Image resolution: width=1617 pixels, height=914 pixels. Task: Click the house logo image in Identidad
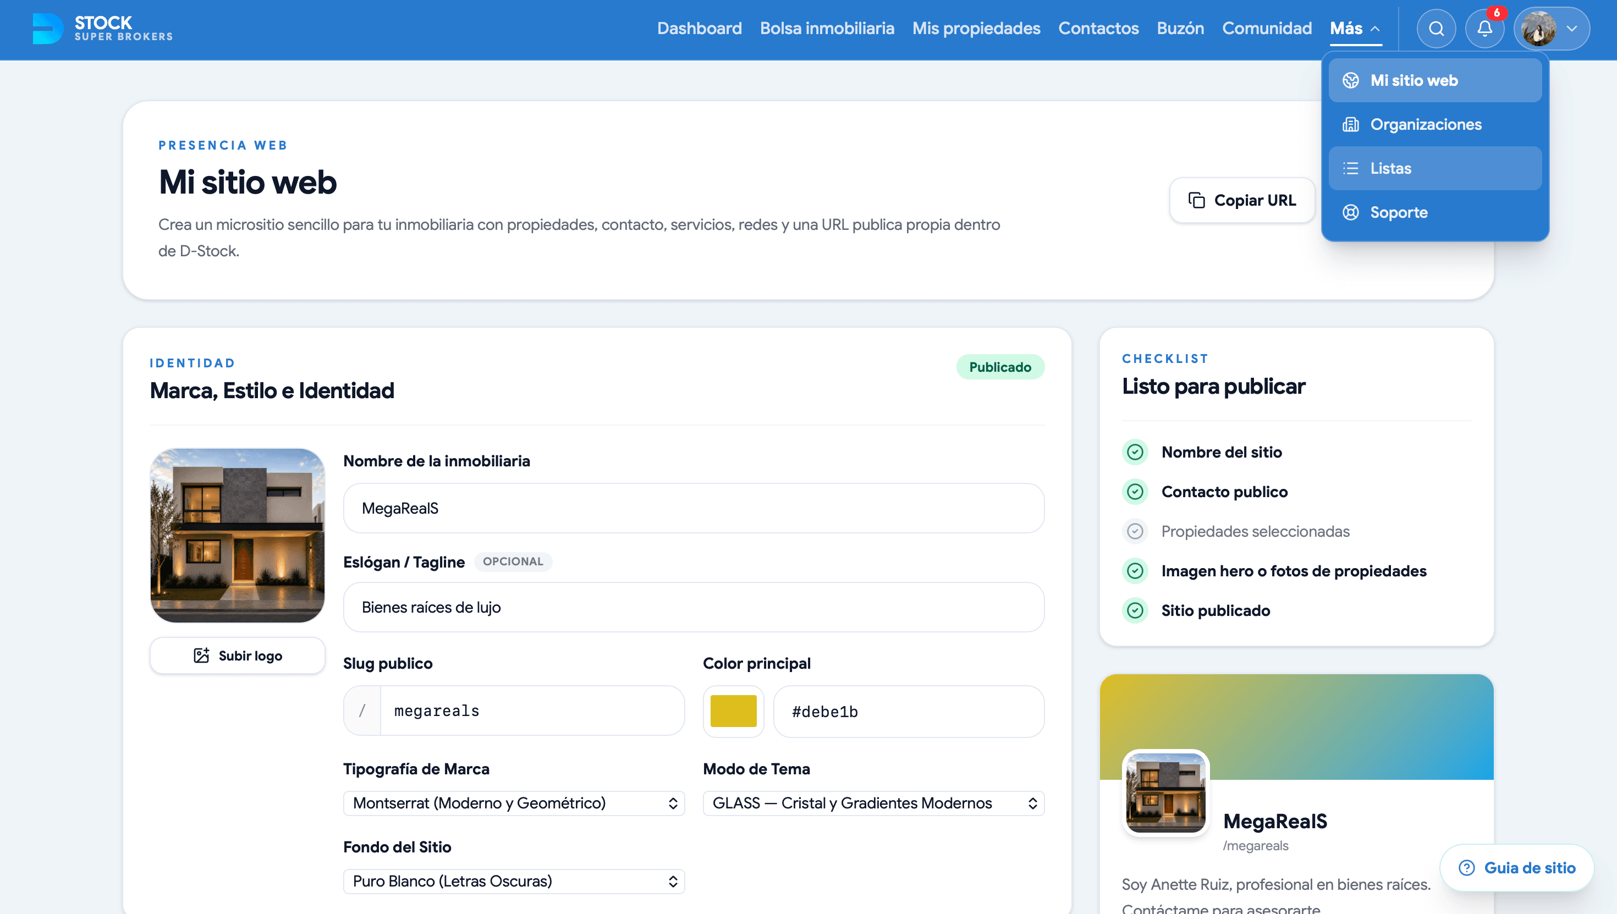click(237, 536)
